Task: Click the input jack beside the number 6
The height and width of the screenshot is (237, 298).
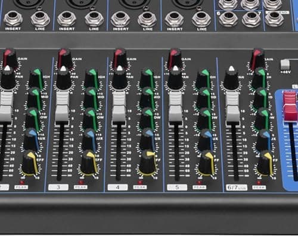Action: point(228,19)
